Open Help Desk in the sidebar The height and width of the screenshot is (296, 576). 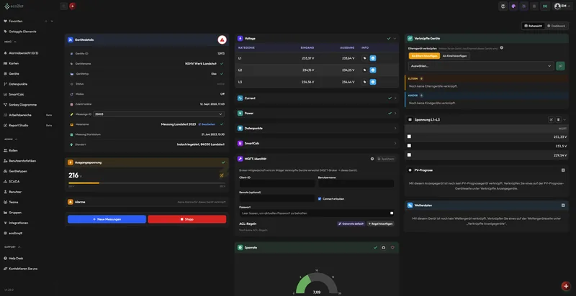click(x=16, y=258)
